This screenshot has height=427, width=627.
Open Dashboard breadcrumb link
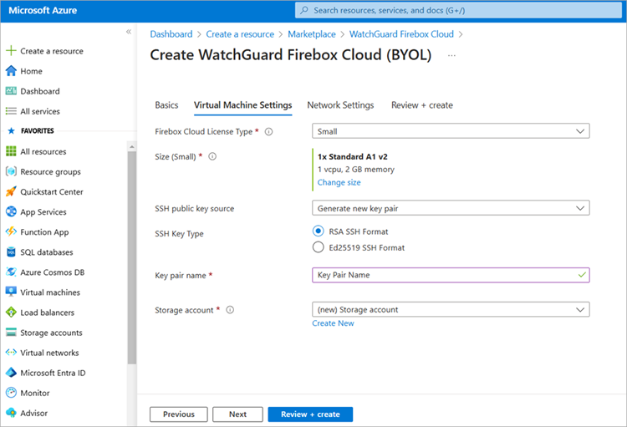[x=171, y=34]
